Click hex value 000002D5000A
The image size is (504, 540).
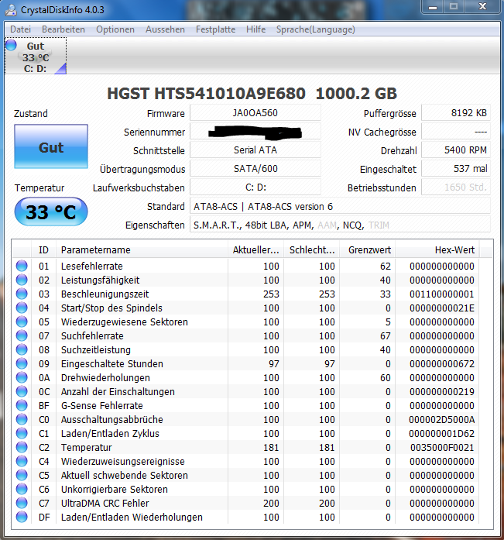coord(442,419)
